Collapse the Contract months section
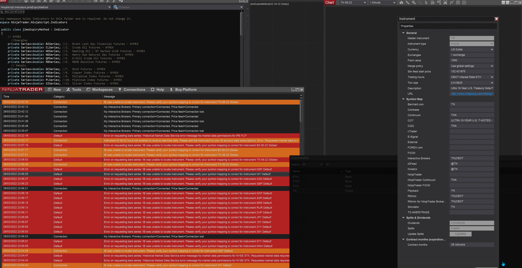522x268 pixels. [x=403, y=239]
